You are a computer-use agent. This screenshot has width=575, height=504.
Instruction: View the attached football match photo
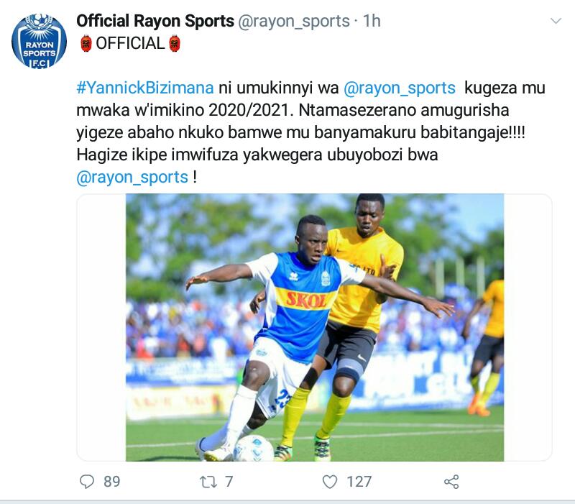315,327
